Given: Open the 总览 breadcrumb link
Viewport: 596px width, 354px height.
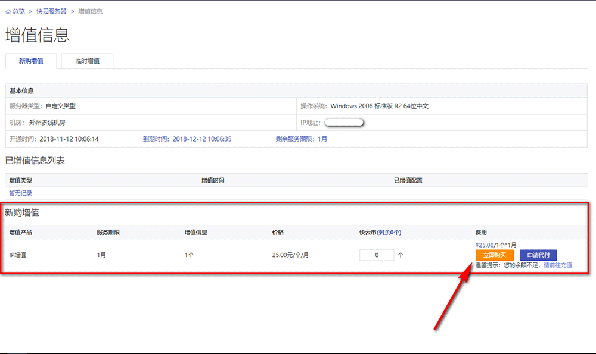Looking at the screenshot, I should click(x=19, y=11).
